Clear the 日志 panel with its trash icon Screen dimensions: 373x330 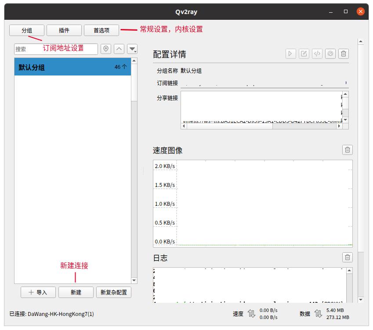click(x=347, y=258)
